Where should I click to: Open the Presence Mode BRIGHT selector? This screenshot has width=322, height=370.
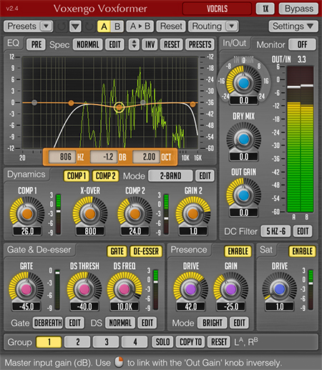click(x=212, y=323)
